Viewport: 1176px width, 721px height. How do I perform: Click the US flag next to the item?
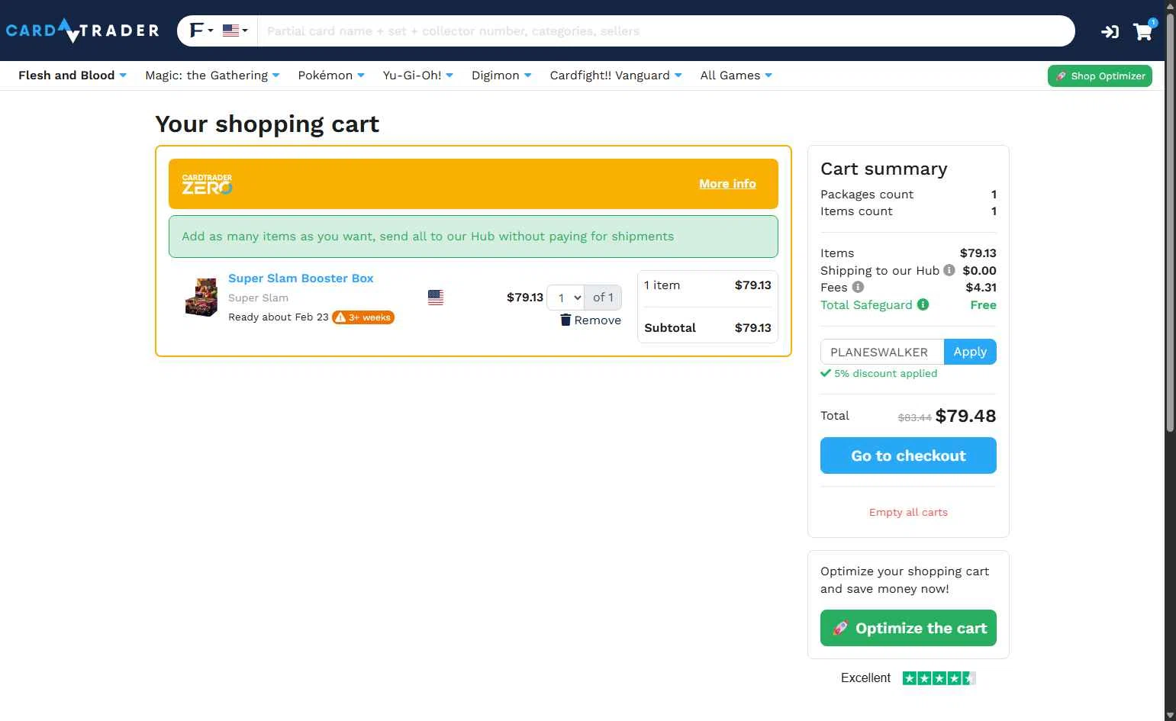point(436,298)
